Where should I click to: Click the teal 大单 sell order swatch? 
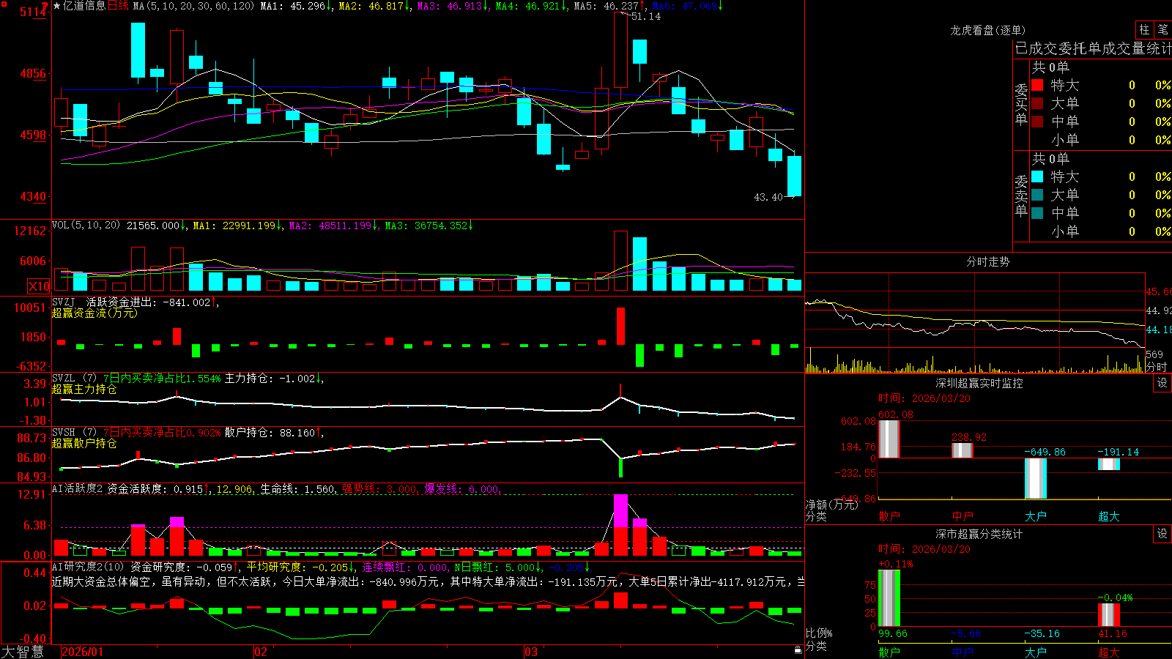pyautogui.click(x=1037, y=195)
